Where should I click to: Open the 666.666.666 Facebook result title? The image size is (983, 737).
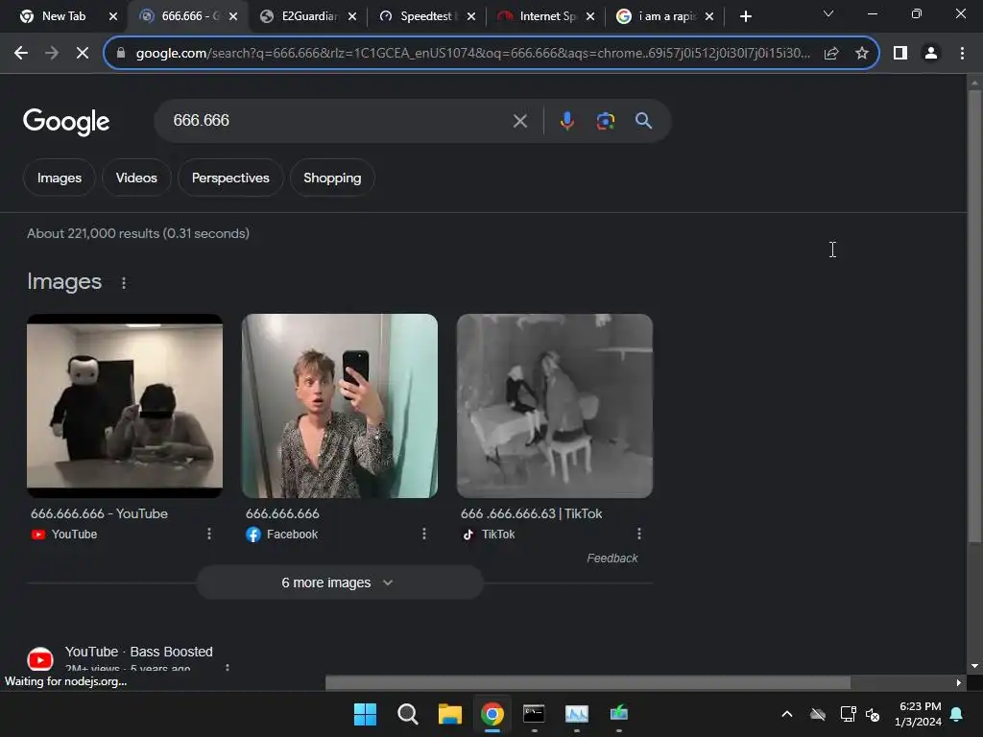[282, 513]
